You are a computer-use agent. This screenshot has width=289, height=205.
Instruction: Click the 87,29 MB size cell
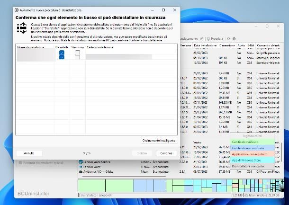(x=224, y=172)
